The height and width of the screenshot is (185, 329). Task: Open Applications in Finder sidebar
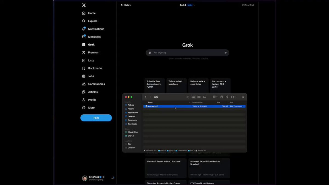click(x=131, y=113)
